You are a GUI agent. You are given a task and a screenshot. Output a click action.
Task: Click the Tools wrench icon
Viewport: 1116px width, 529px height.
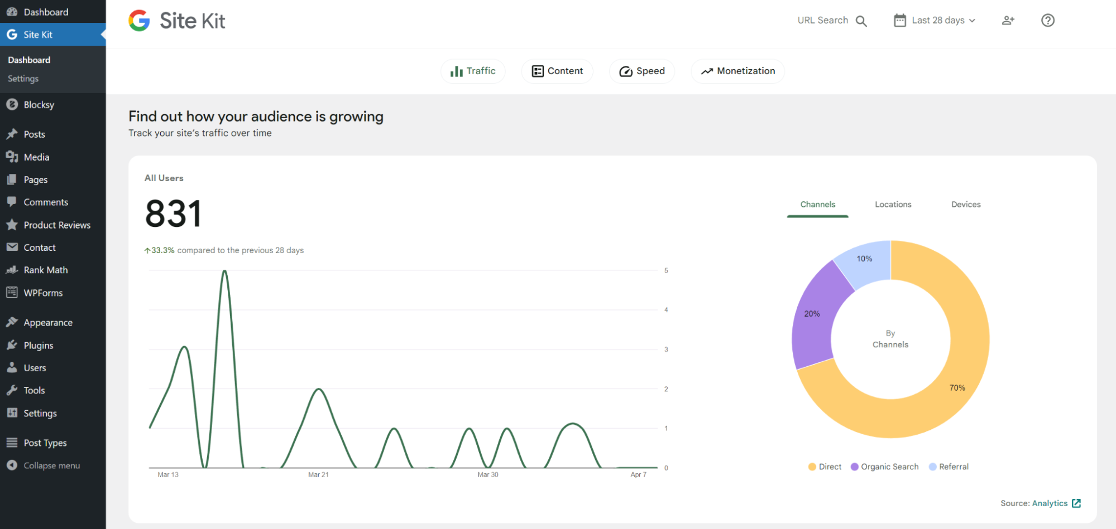(x=12, y=390)
